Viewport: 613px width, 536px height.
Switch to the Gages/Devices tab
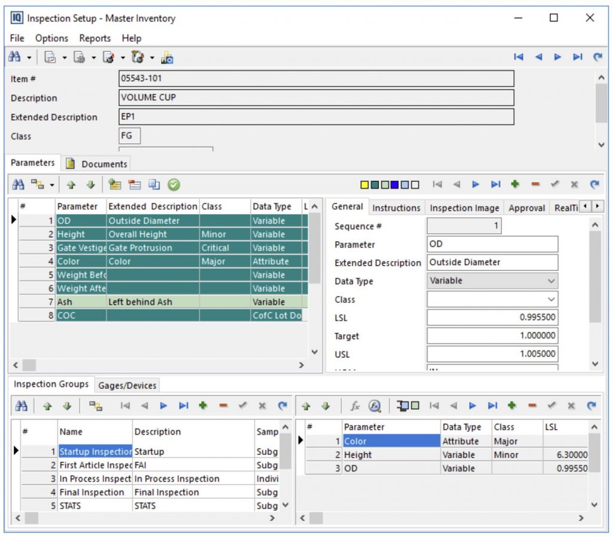[127, 386]
